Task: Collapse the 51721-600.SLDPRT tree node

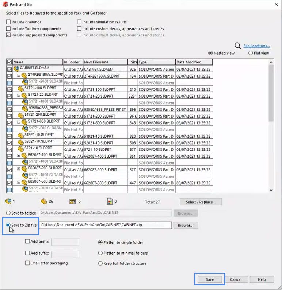Action: point(19,122)
